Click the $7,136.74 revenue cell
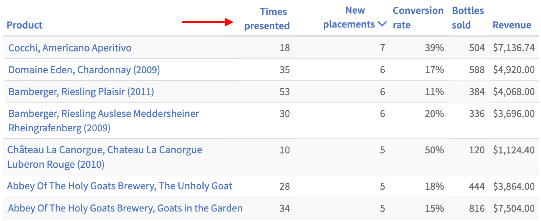541x221 pixels. click(x=514, y=48)
